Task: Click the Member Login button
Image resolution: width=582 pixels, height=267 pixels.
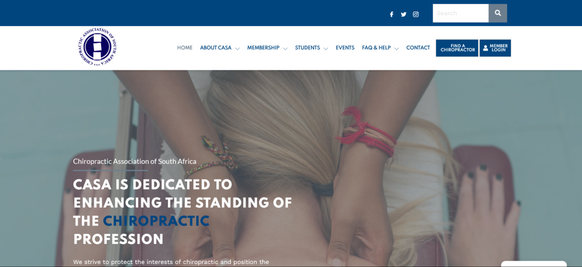Action: coord(495,48)
